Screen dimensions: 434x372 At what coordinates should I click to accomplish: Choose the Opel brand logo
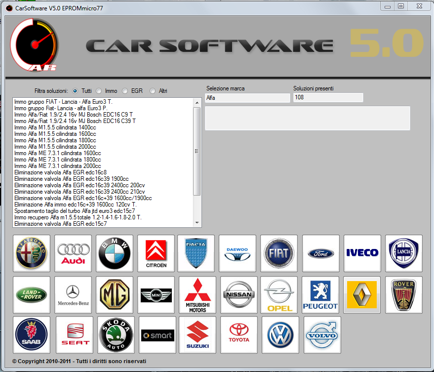(x=279, y=295)
